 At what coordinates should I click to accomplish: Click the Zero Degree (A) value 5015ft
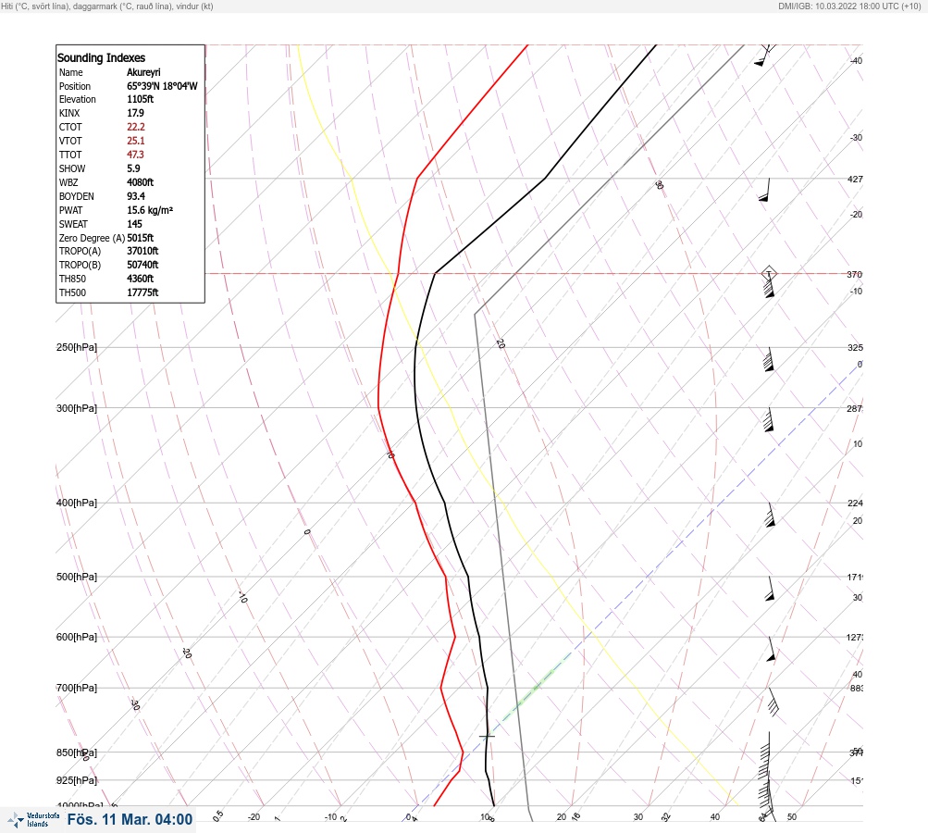141,238
